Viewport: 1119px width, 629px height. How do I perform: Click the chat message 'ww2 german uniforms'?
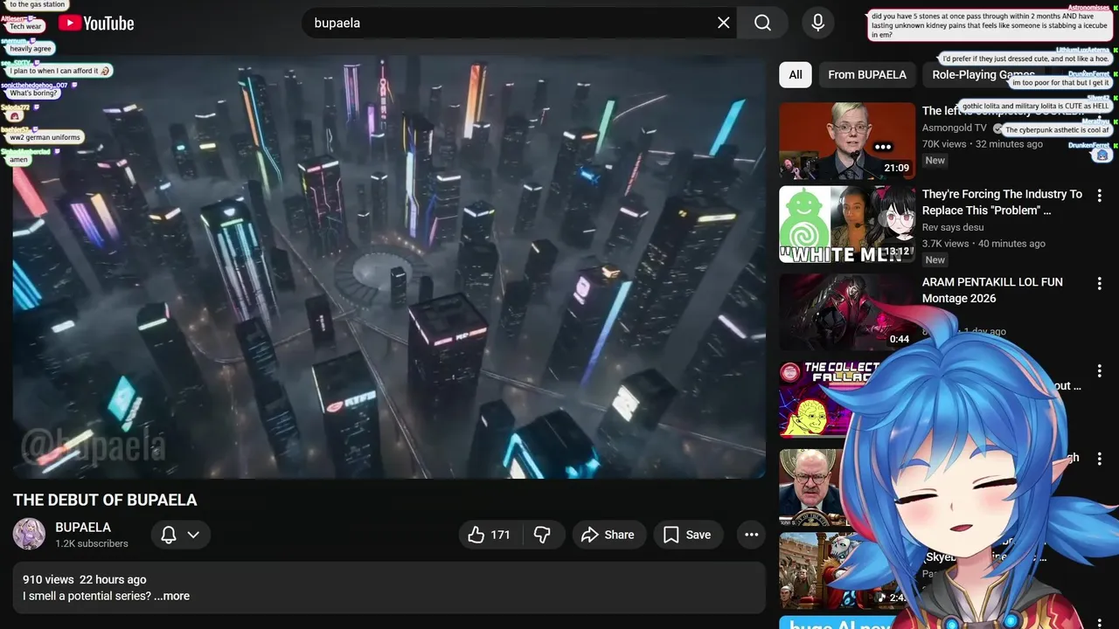[45, 137]
